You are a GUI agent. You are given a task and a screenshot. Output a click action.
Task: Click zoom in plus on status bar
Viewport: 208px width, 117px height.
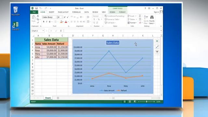(154, 102)
